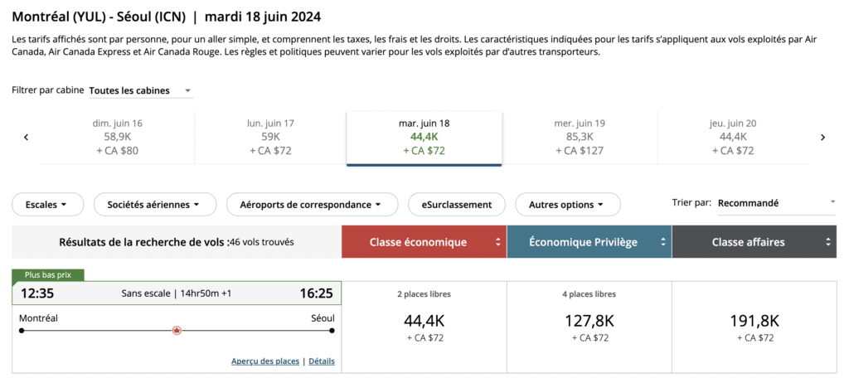Sort Économique Privilège column with arrows icon
The height and width of the screenshot is (378, 849).
[662, 242]
